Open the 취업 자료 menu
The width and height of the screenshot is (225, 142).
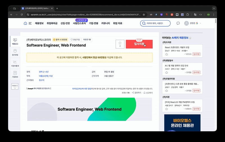coord(118,23)
